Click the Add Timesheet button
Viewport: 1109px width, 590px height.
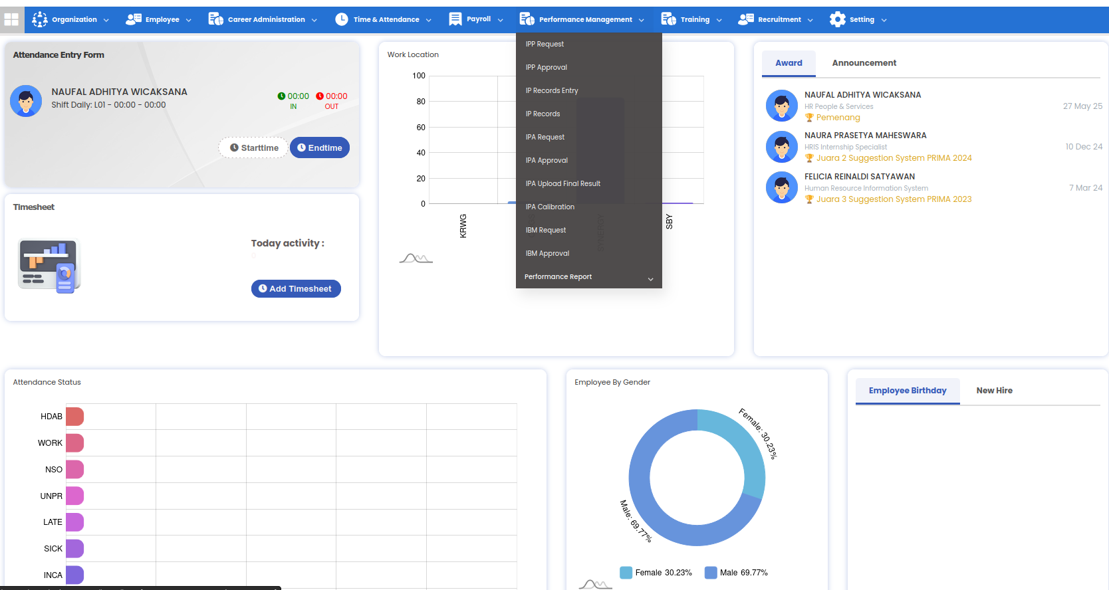[x=296, y=289]
